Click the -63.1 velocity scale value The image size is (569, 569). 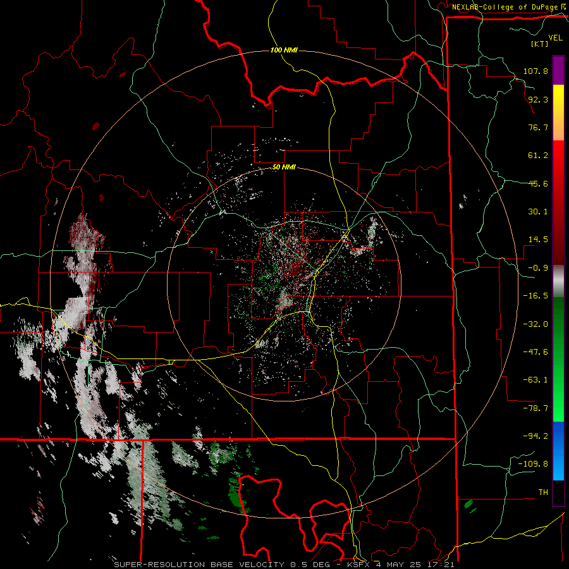(535, 380)
